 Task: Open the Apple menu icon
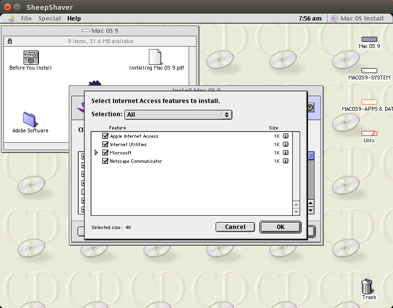[11, 19]
